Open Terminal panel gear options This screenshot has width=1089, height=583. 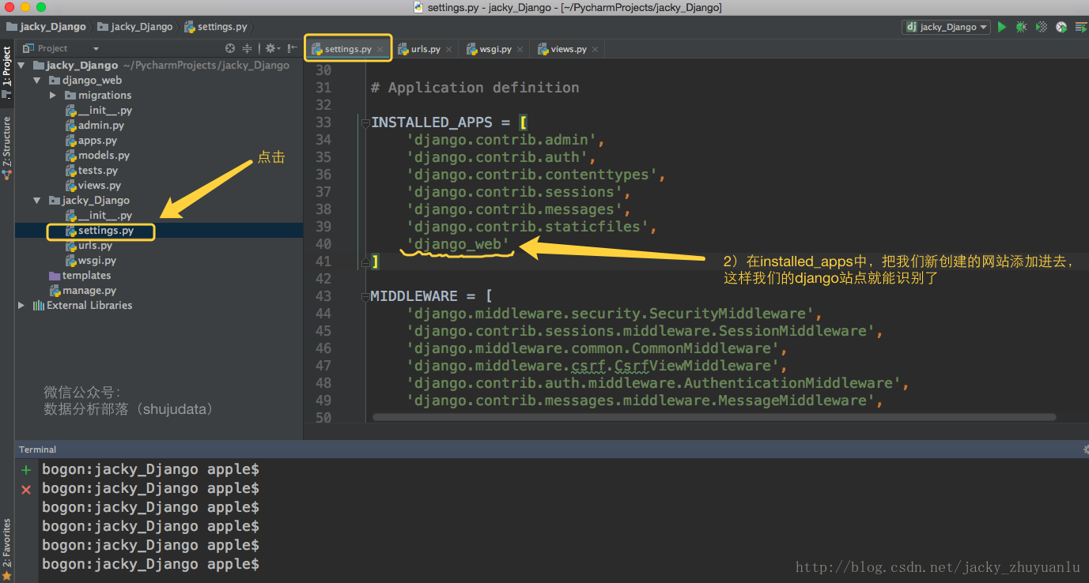(x=1085, y=449)
